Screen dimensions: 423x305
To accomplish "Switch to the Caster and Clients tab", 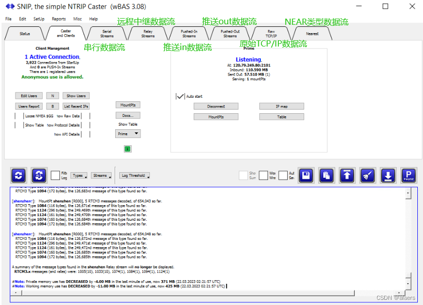I will click(66, 33).
